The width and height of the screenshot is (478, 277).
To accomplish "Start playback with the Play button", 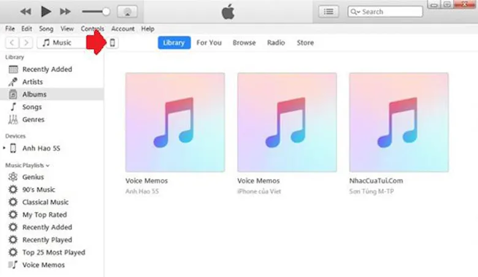I will 46,12.
